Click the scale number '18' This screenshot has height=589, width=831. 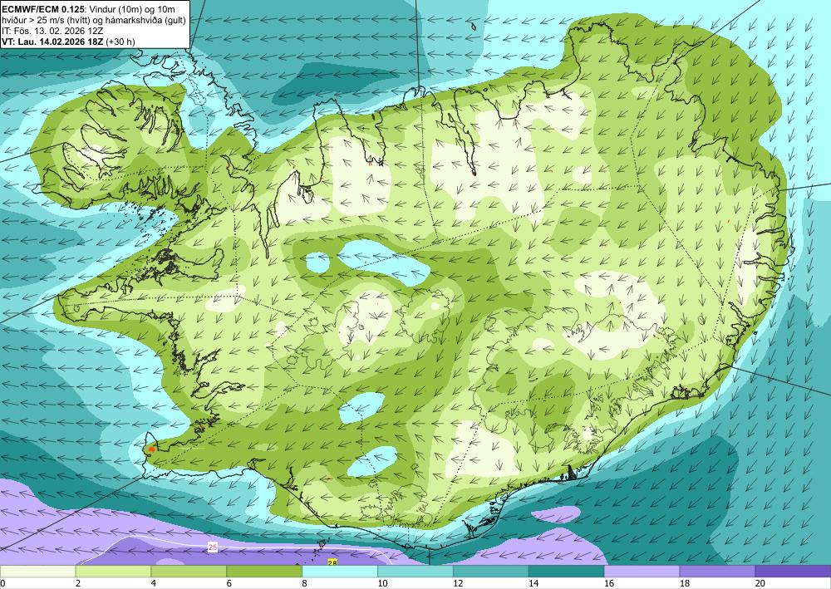[684, 583]
